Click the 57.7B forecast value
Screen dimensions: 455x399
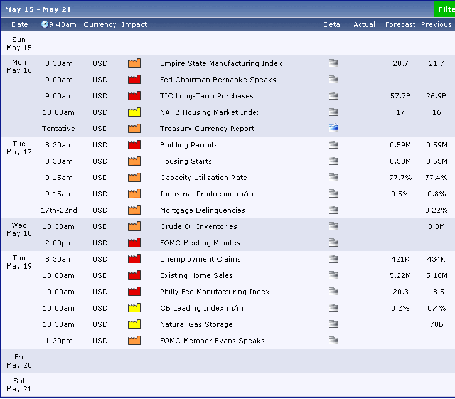coord(400,96)
